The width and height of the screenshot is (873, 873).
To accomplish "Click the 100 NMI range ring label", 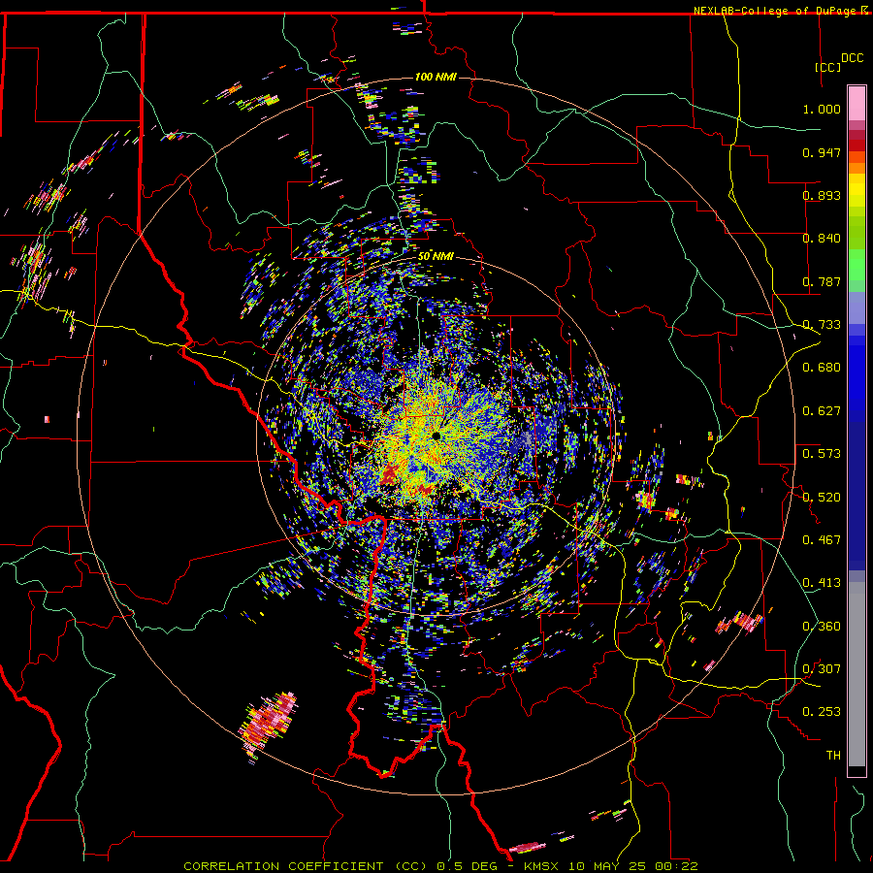I will click(436, 77).
